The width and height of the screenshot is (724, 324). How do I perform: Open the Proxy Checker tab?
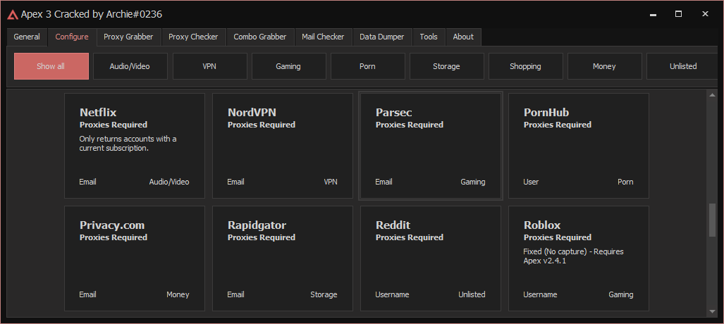193,37
